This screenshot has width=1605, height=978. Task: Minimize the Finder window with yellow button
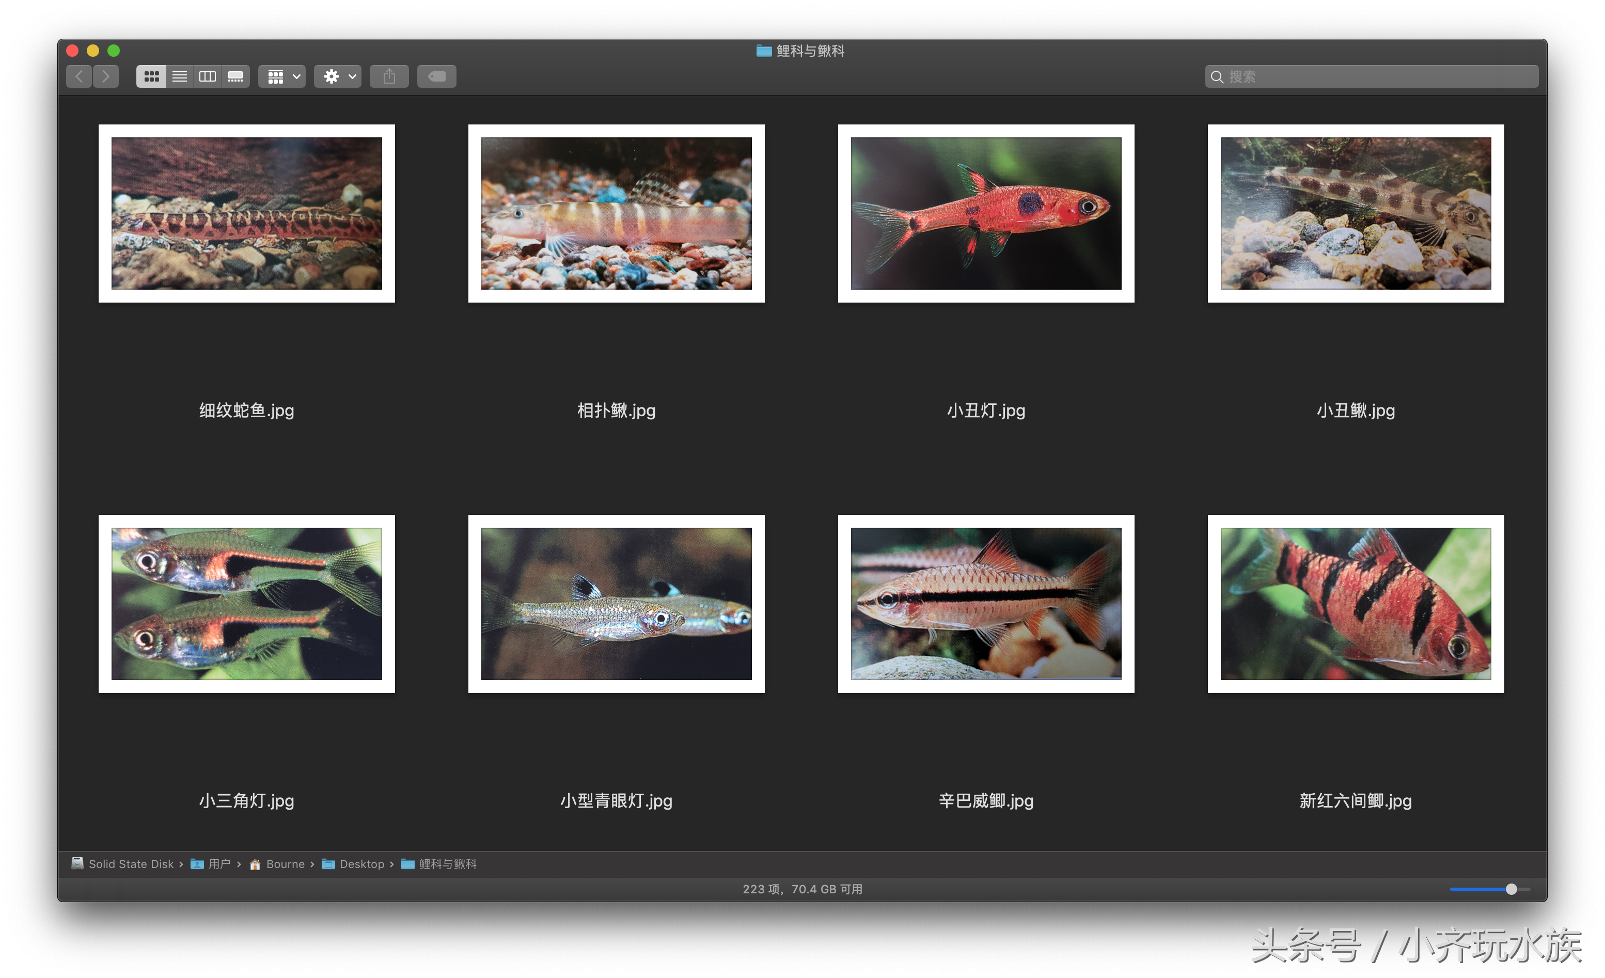(x=93, y=51)
